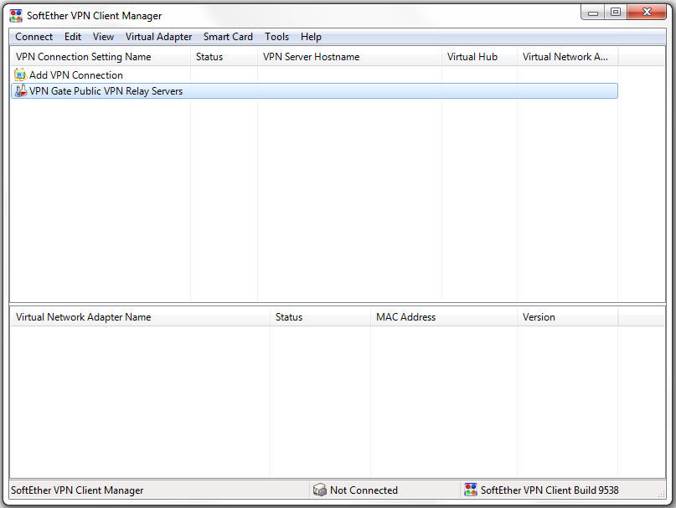676x508 pixels.
Task: Click the SoftEther title bar app icon
Action: click(16, 16)
